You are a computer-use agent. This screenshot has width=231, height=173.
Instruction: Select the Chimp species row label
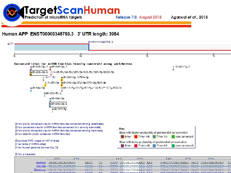click(41, 166)
